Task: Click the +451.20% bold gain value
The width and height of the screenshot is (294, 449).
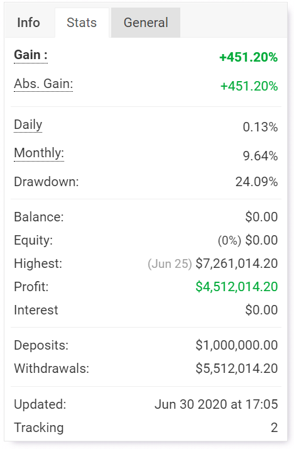Action: (x=249, y=57)
